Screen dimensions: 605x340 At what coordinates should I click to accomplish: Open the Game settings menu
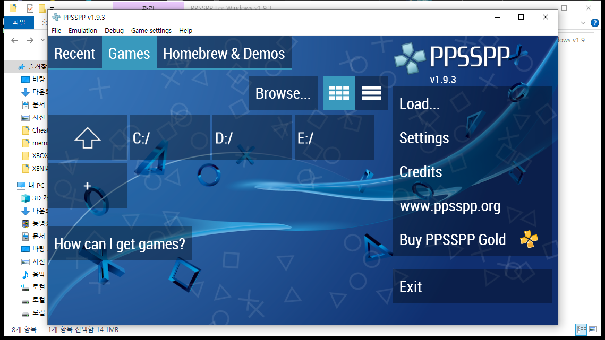[151, 30]
